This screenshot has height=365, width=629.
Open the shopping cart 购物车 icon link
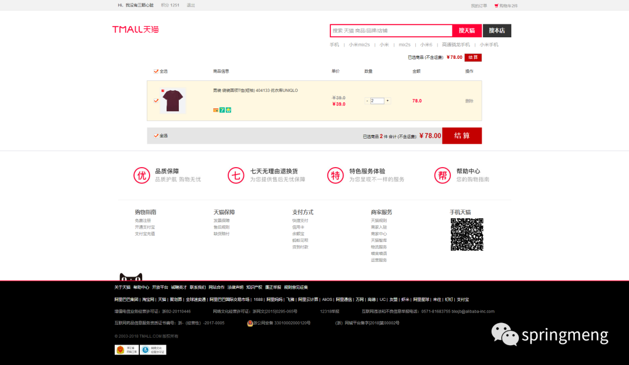coord(506,6)
